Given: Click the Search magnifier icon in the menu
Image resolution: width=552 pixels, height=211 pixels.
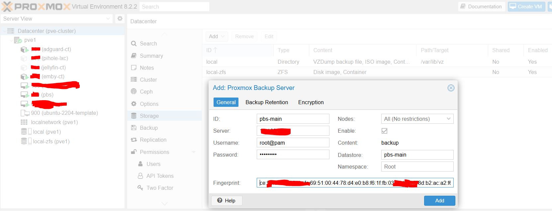Looking at the screenshot, I should tap(134, 43).
